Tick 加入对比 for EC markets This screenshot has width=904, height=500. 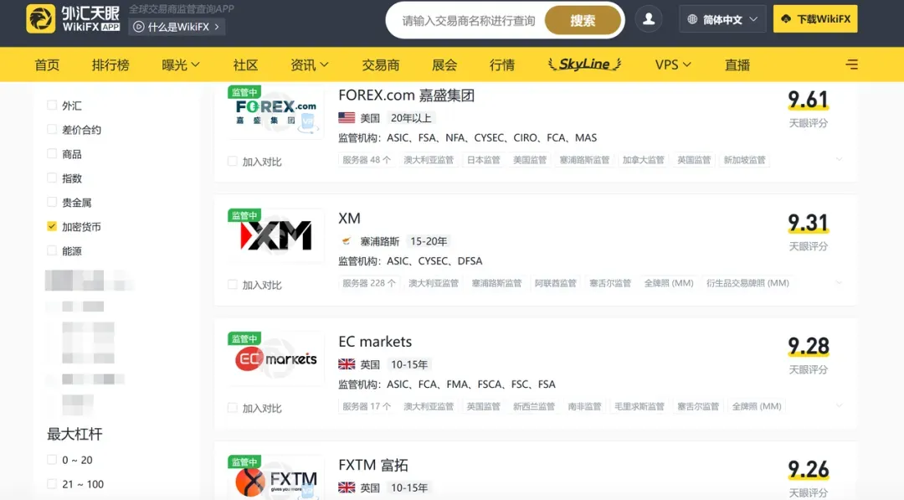[233, 409]
